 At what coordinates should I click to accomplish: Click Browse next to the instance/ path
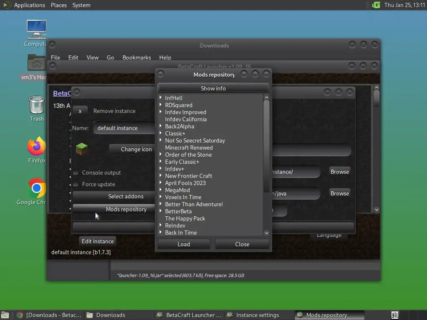click(339, 172)
